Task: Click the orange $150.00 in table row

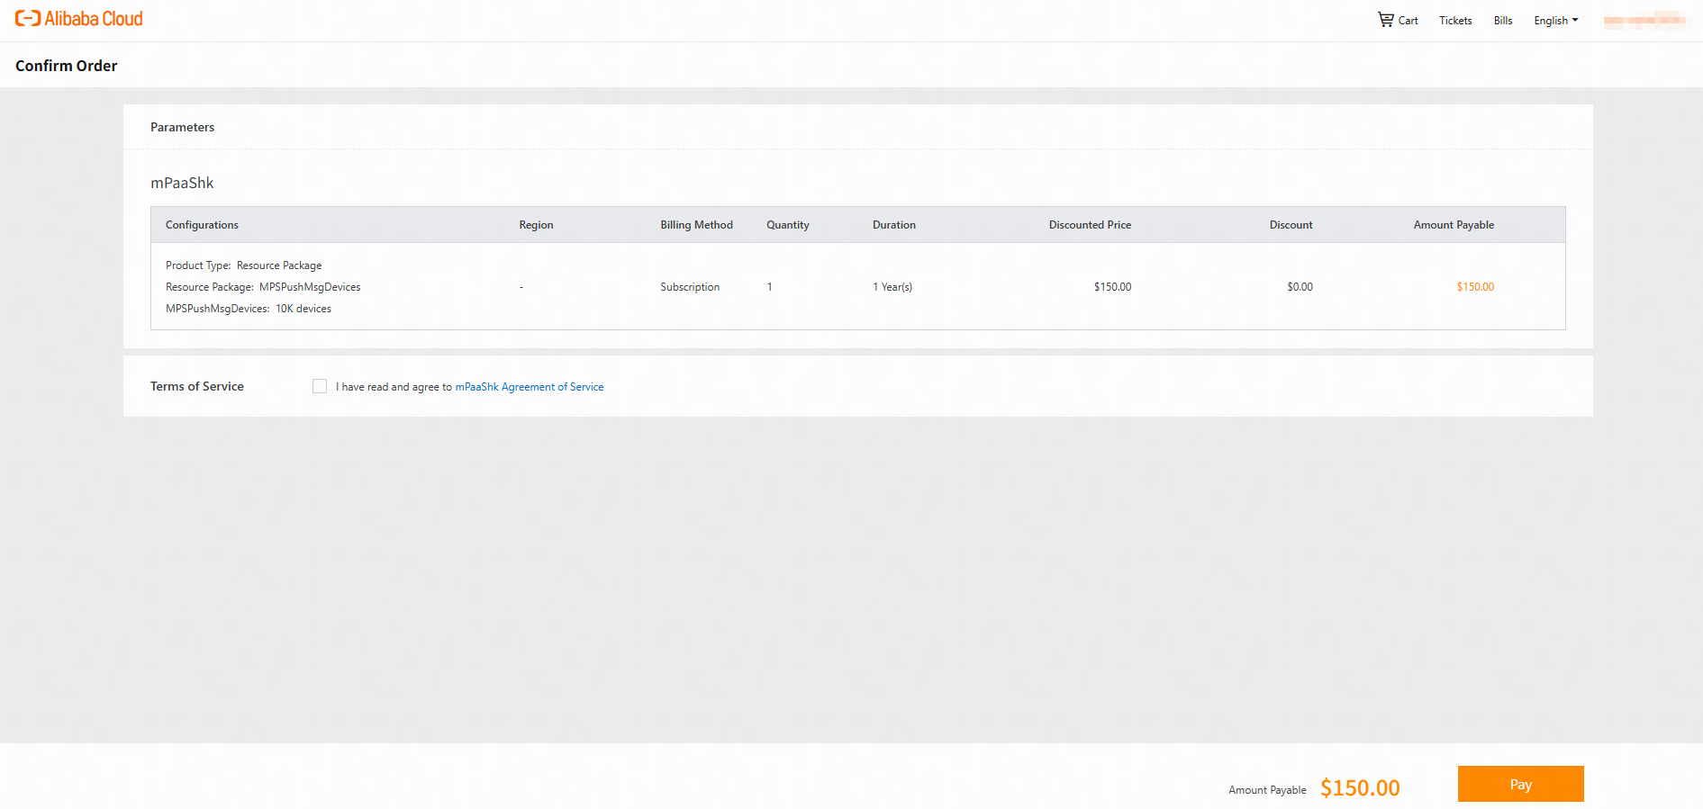Action: click(1475, 287)
